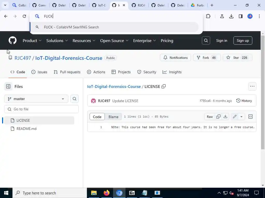Star the repository button

[x=238, y=57]
